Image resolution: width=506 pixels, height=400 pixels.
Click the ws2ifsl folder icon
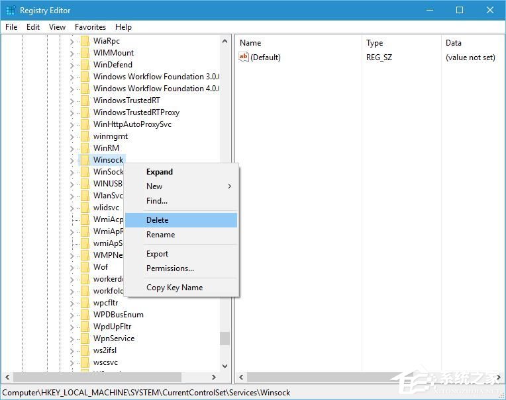click(x=84, y=350)
